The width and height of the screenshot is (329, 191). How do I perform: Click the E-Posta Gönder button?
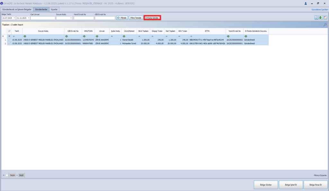click(x=152, y=18)
